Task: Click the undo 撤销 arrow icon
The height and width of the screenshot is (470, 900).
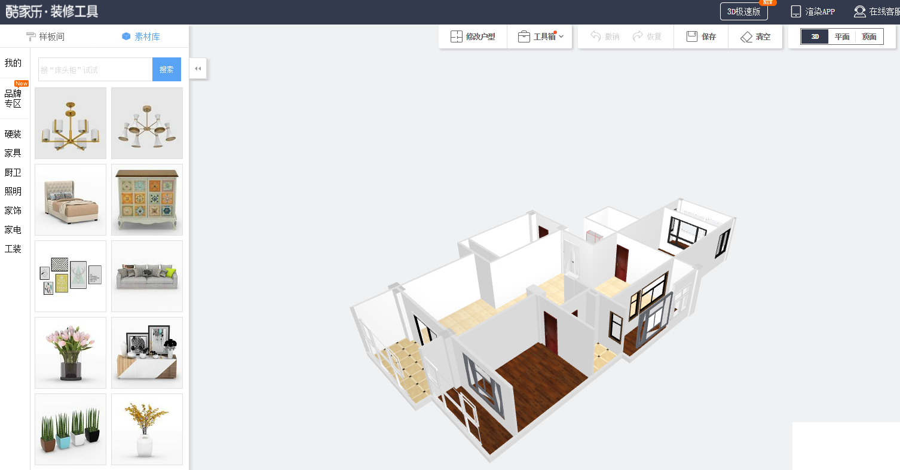Action: 595,36
